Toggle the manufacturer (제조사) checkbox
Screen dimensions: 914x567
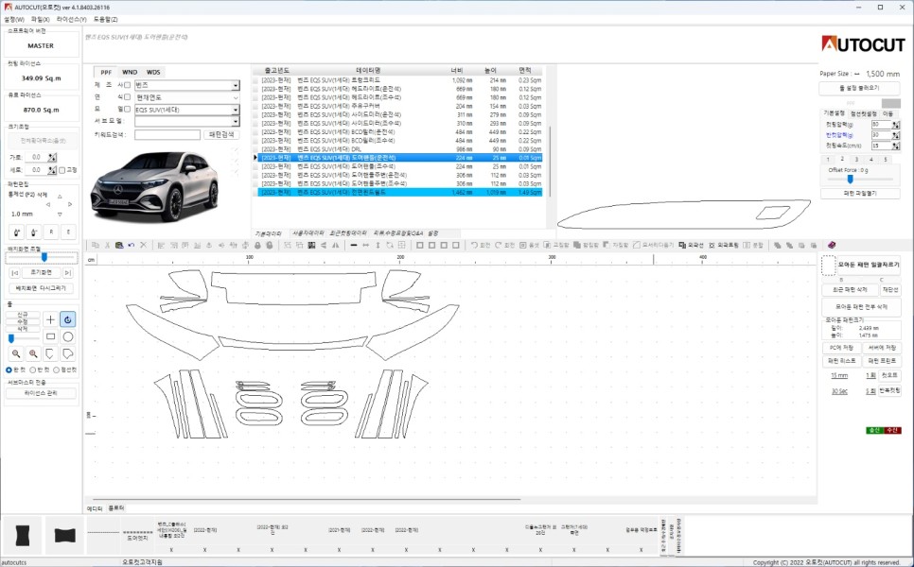point(127,85)
